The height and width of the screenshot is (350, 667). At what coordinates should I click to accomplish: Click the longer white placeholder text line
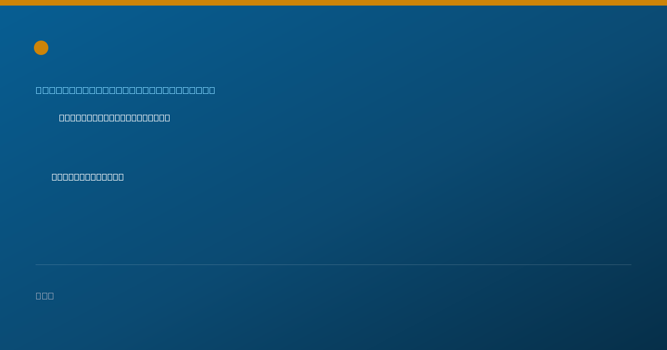tap(115, 118)
